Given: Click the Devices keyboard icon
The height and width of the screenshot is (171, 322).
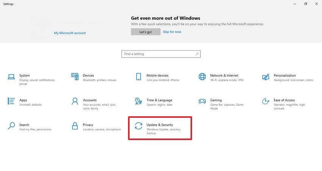Looking at the screenshot, I should click(x=75, y=77).
